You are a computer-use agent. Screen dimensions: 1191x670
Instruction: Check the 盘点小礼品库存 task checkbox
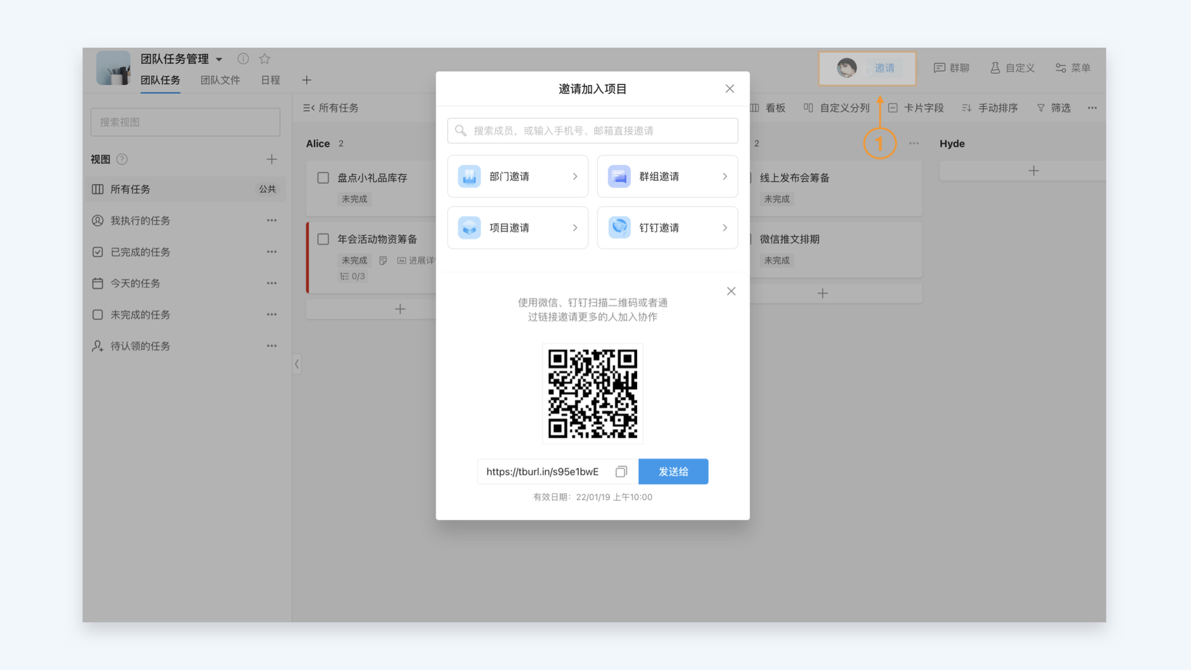click(323, 178)
